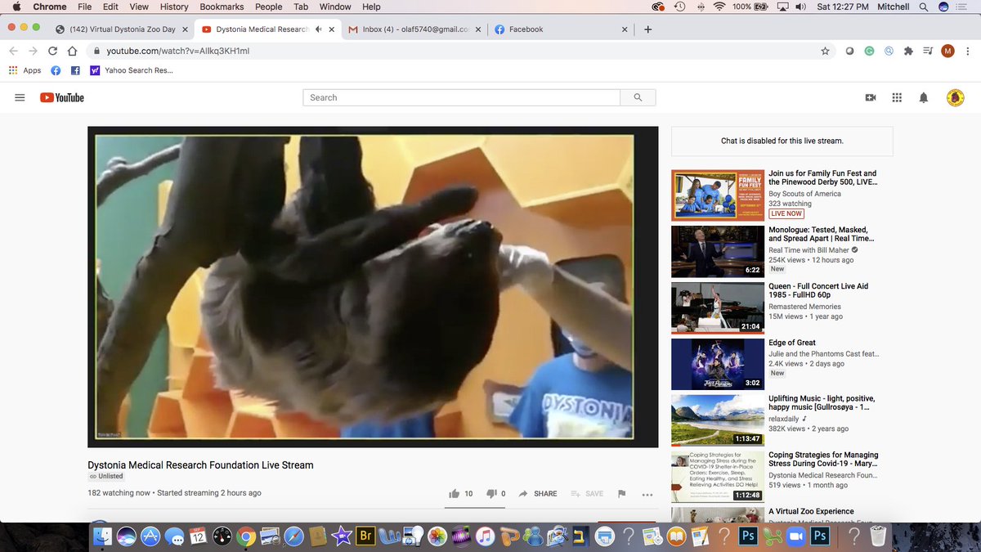
Task: Click the live stream video player
Action: tap(373, 286)
